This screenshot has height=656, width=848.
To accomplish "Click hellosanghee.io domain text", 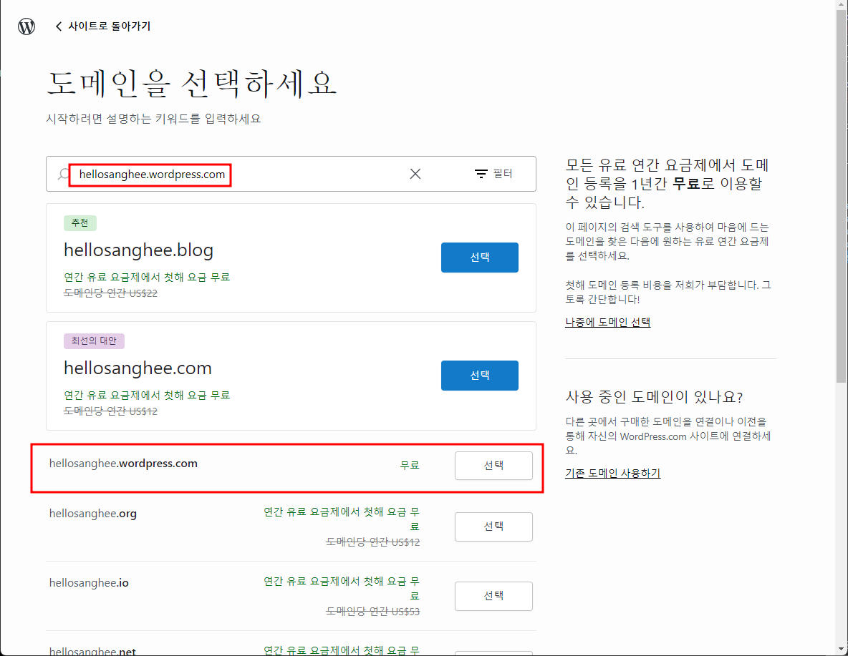I will click(x=90, y=582).
